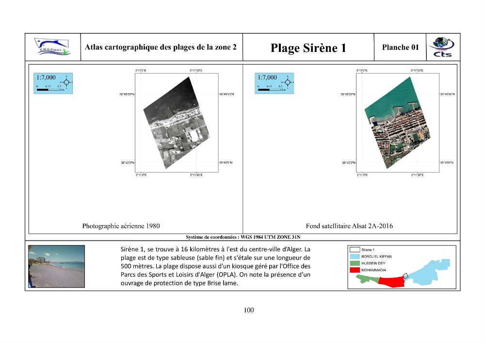The height and width of the screenshot is (343, 485).
Task: Click the scale bar in left map
Action: pyautogui.click(x=48, y=90)
